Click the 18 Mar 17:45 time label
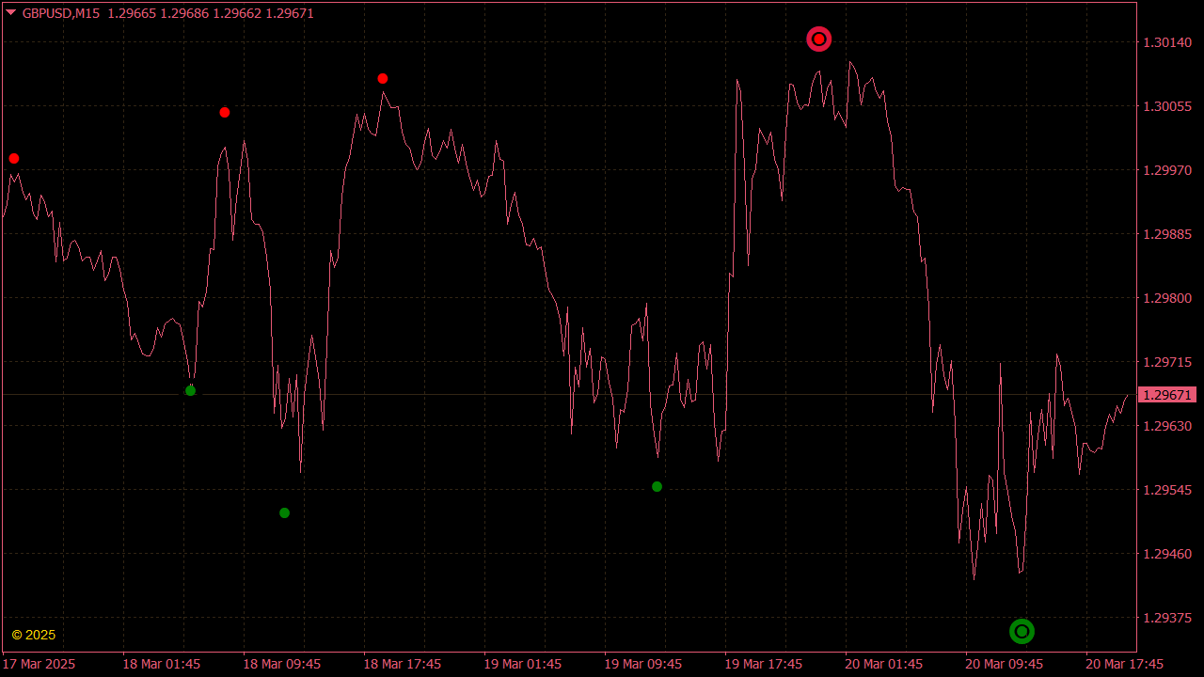The width and height of the screenshot is (1204, 677). [403, 664]
